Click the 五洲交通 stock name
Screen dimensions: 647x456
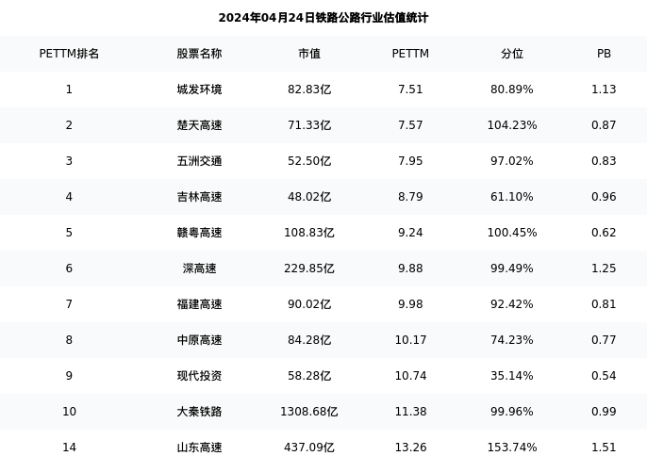199,161
